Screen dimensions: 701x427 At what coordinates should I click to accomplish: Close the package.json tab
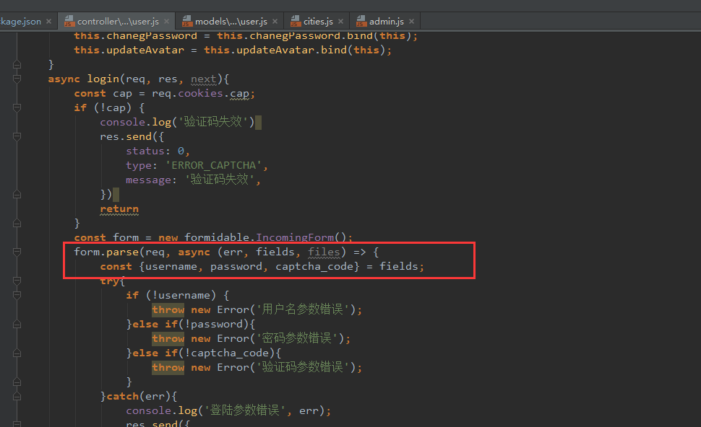[x=48, y=21]
